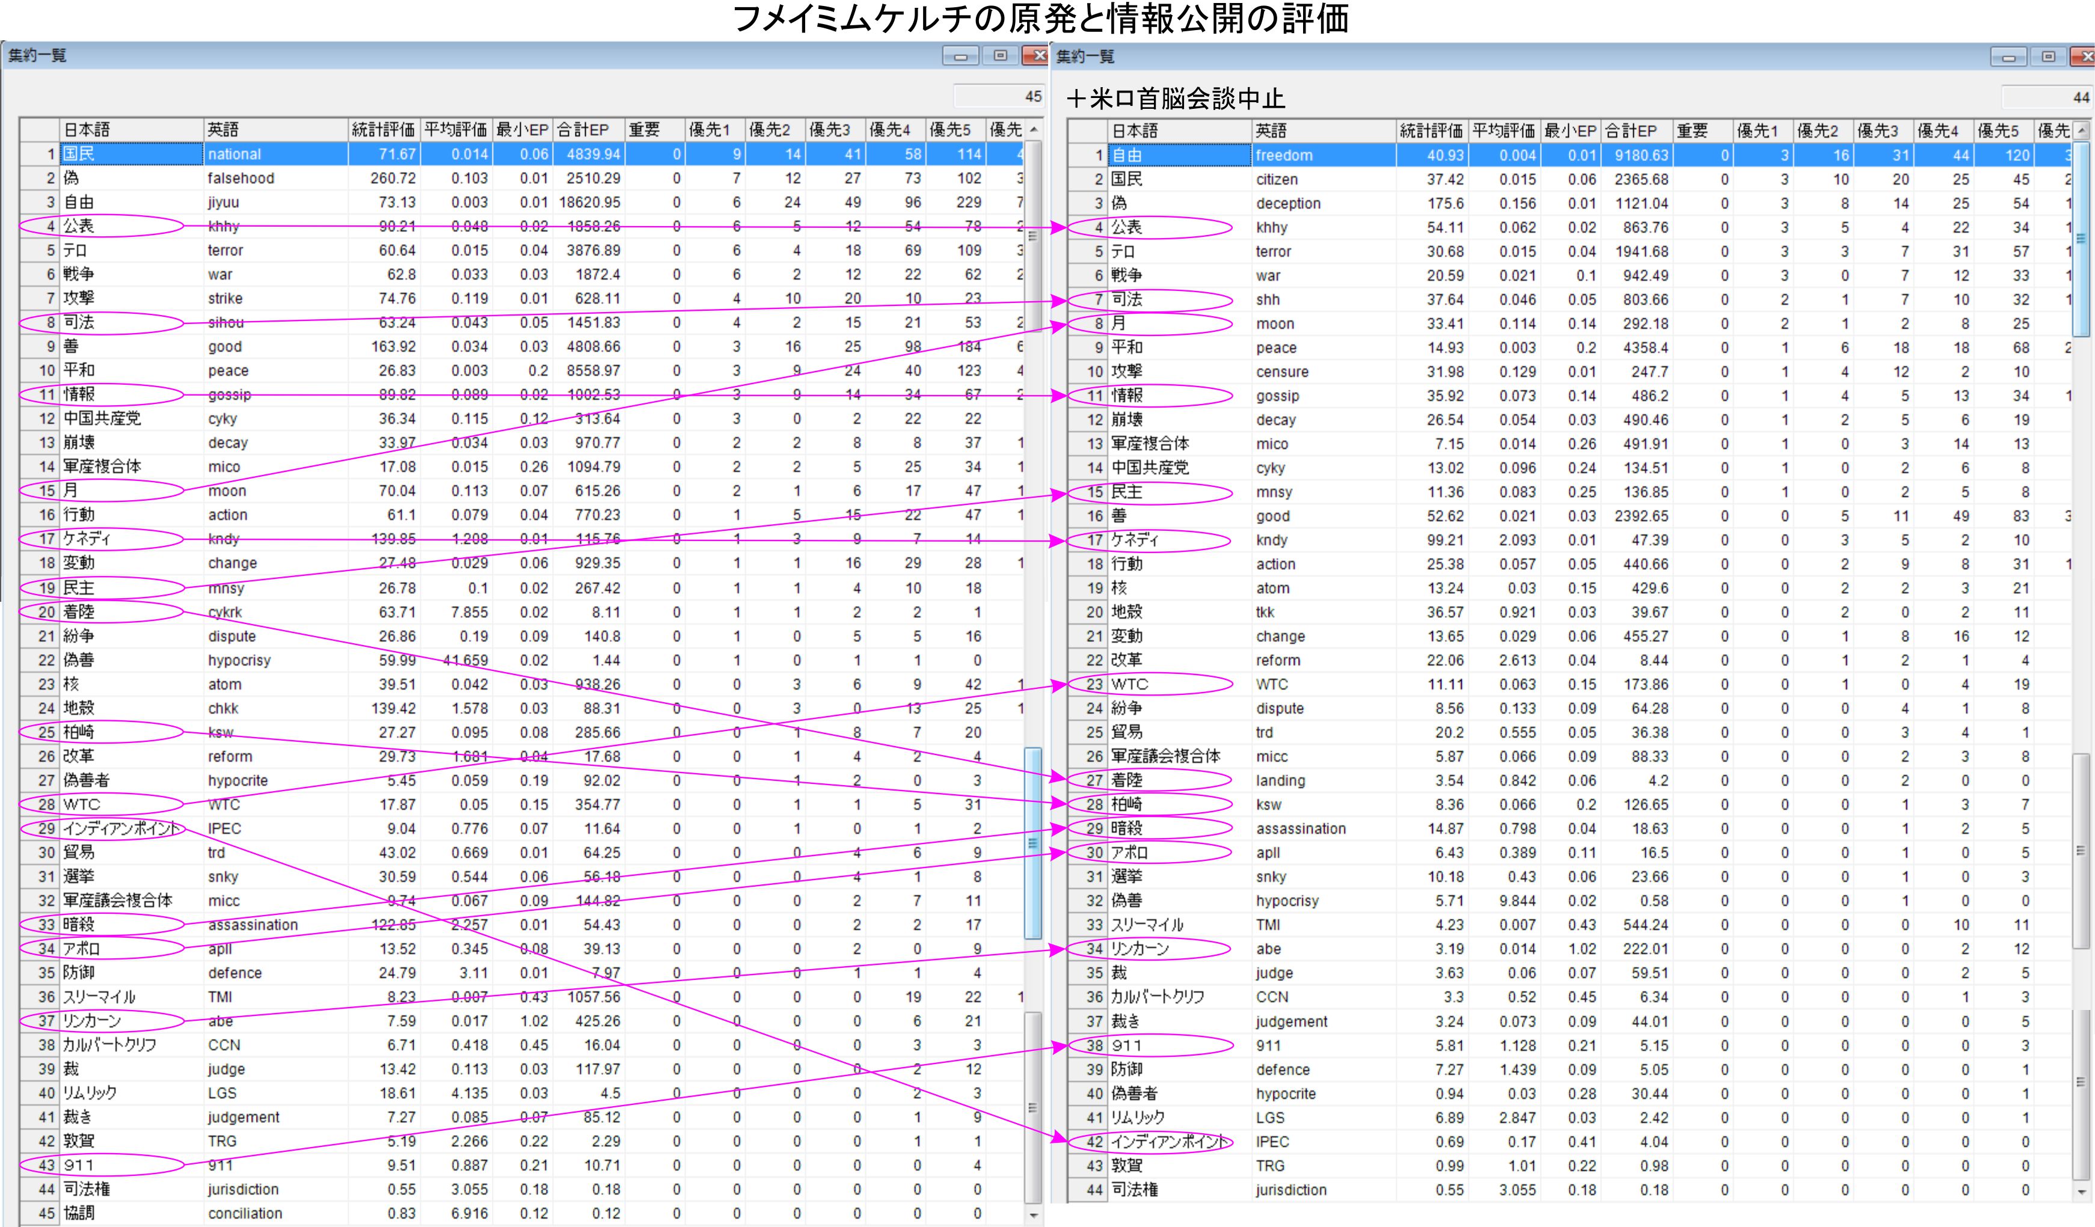This screenshot has height=1227, width=2095.
Task: Click right table's scroll-down arrow
Action: (2082, 1190)
